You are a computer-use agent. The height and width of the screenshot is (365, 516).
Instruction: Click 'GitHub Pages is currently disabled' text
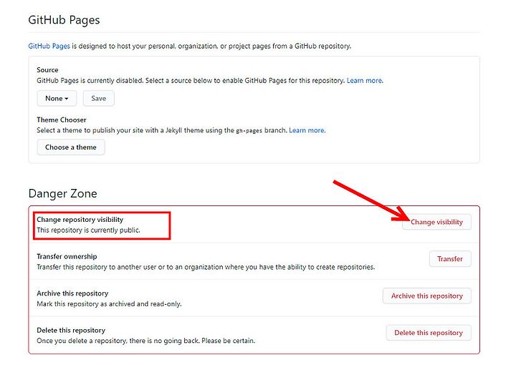tap(191, 80)
